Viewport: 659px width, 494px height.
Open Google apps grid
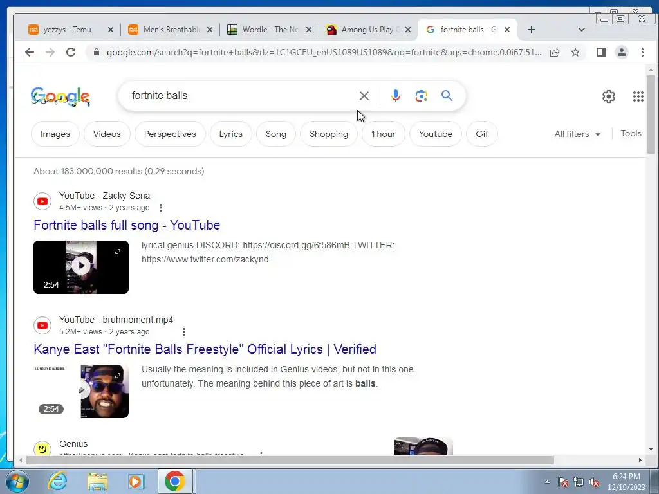pos(638,96)
